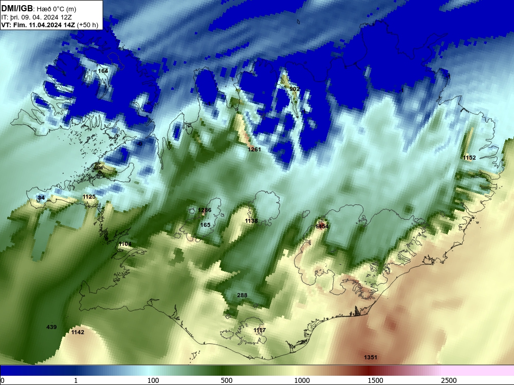Click the DMI/IGB title label

(17, 8)
